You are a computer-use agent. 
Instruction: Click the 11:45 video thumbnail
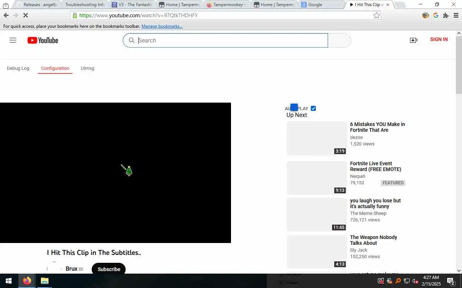pyautogui.click(x=317, y=215)
